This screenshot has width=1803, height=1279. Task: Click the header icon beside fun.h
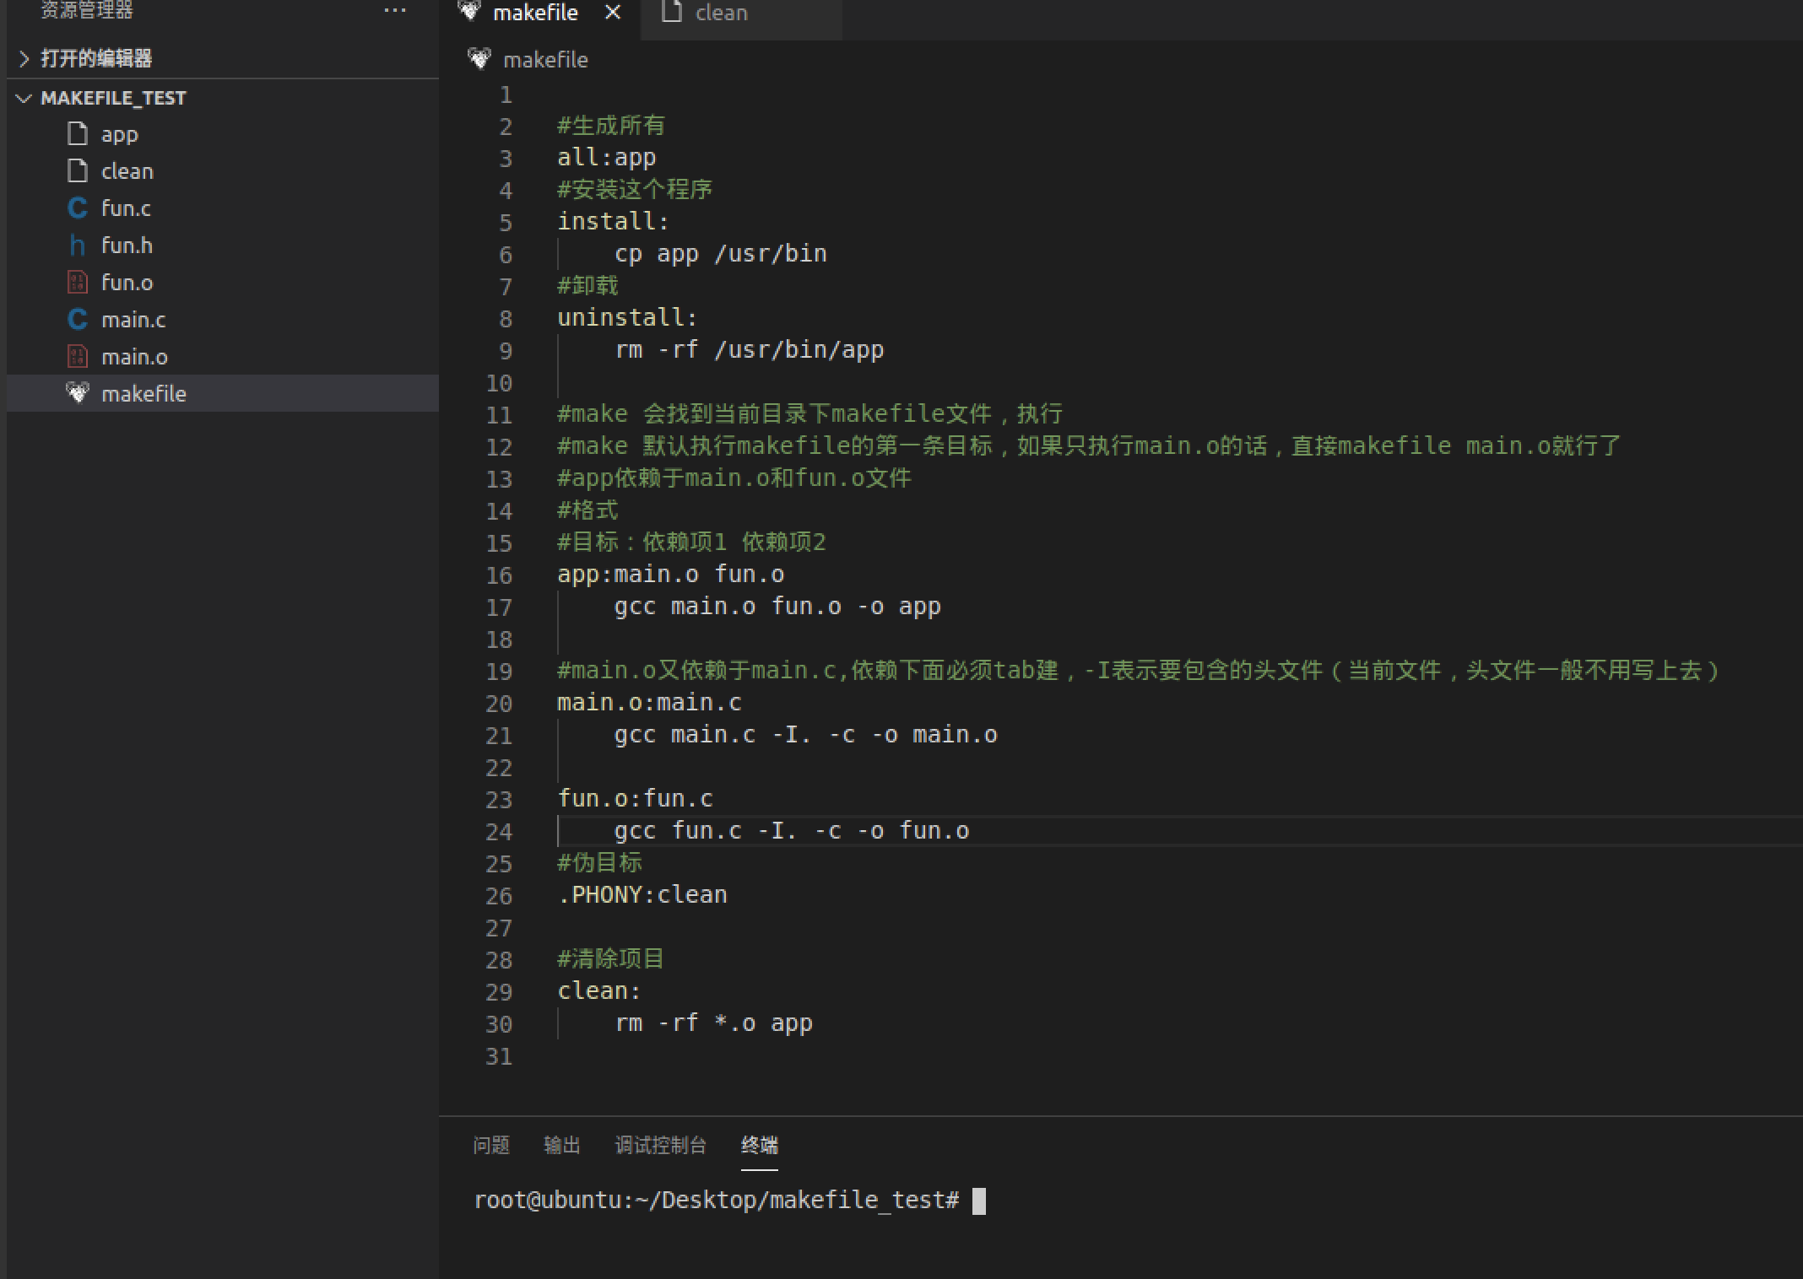(x=78, y=246)
